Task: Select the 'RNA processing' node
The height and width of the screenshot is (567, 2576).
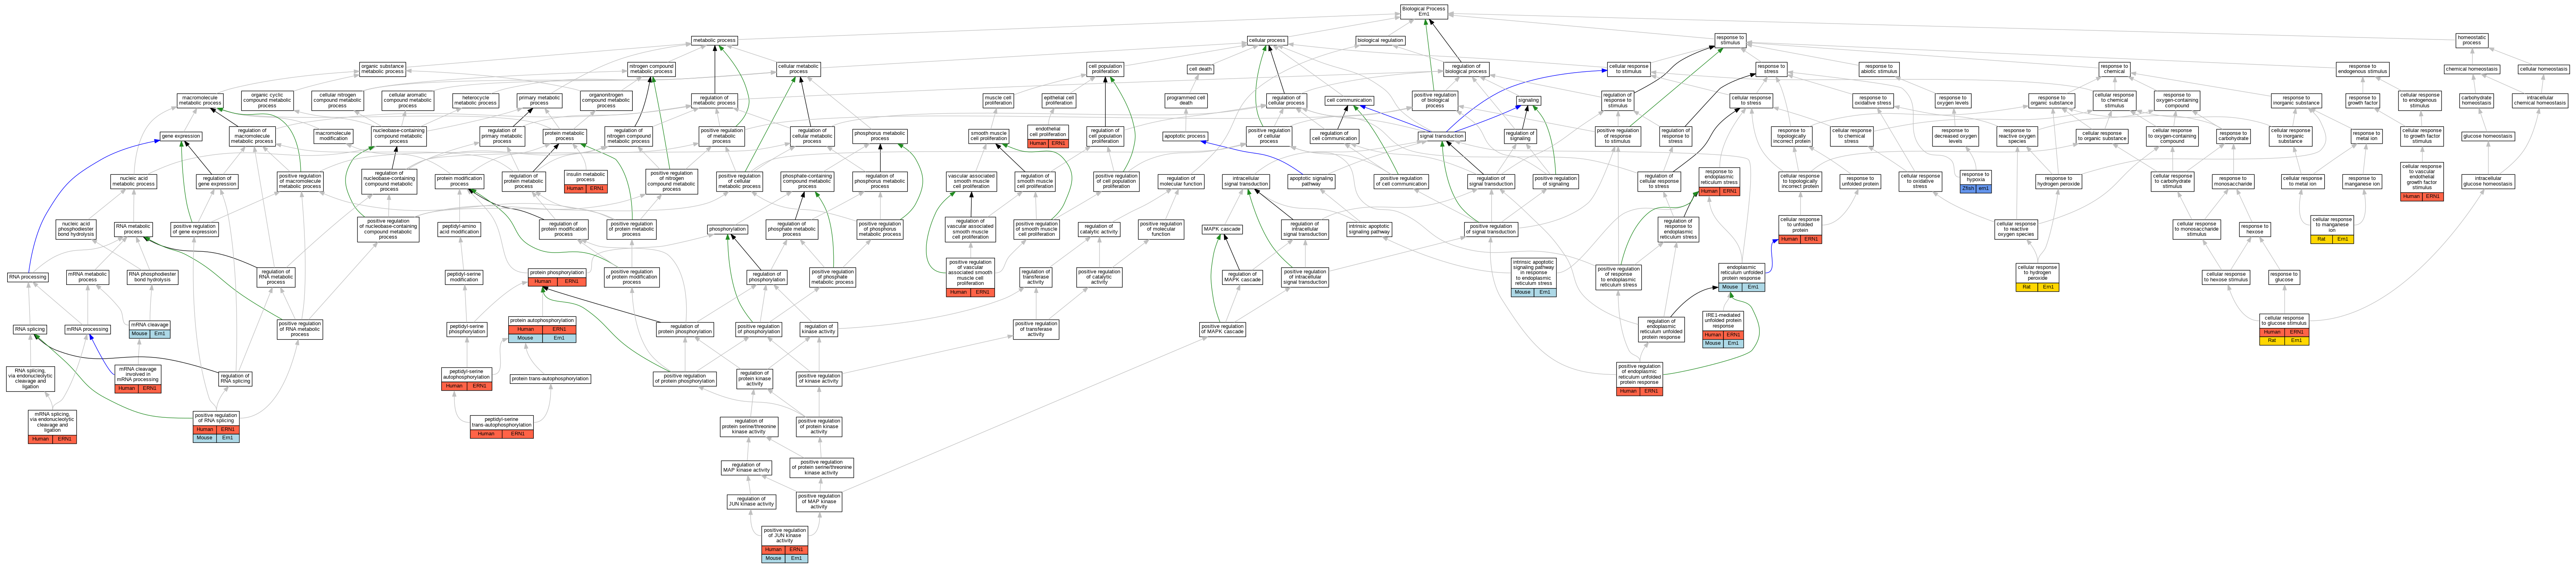Action: (27, 277)
